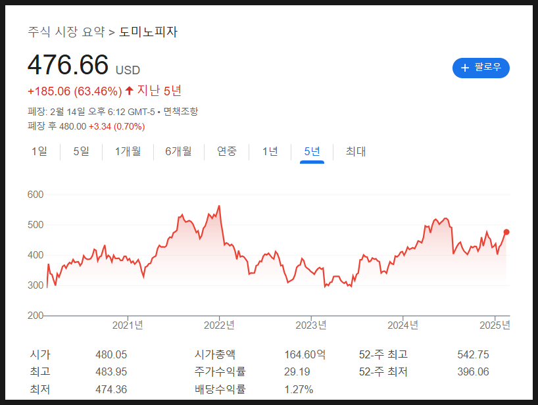Click the 배당수익률 value 1.27%

299,390
